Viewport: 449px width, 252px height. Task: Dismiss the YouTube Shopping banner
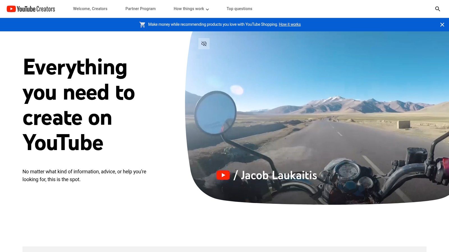click(x=442, y=24)
